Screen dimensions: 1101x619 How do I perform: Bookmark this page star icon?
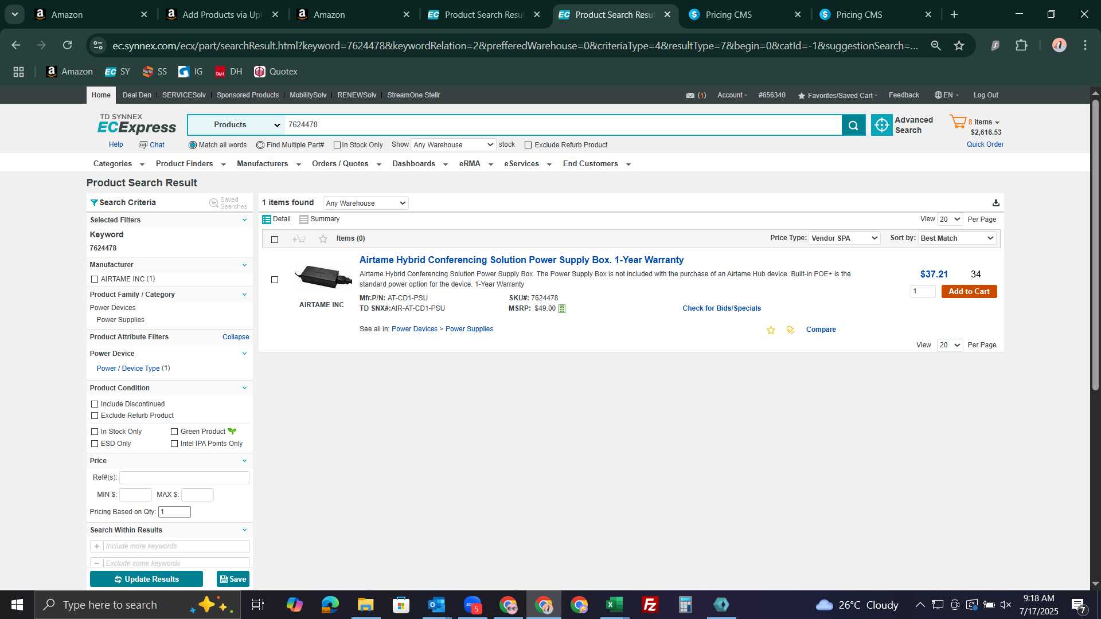click(x=959, y=45)
